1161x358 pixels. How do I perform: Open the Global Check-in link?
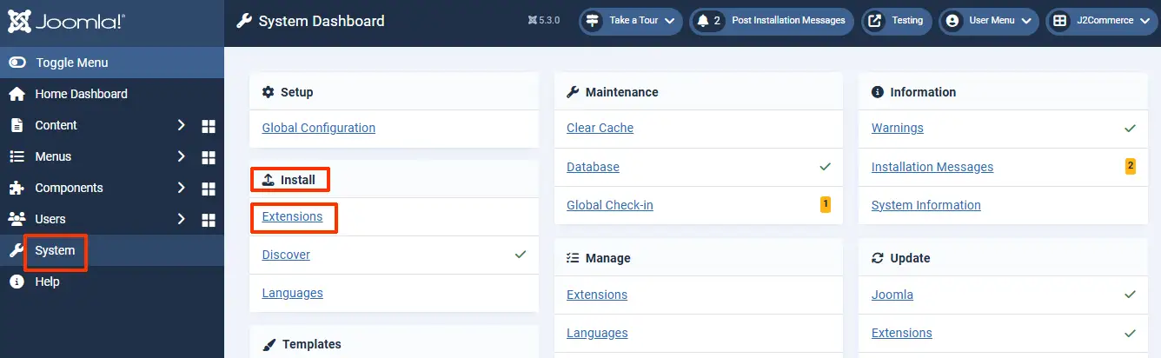pos(610,205)
